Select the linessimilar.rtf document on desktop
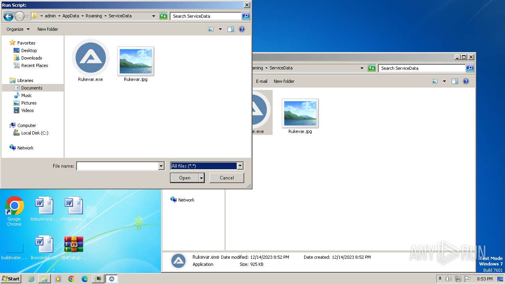505x284 pixels. pos(44,248)
